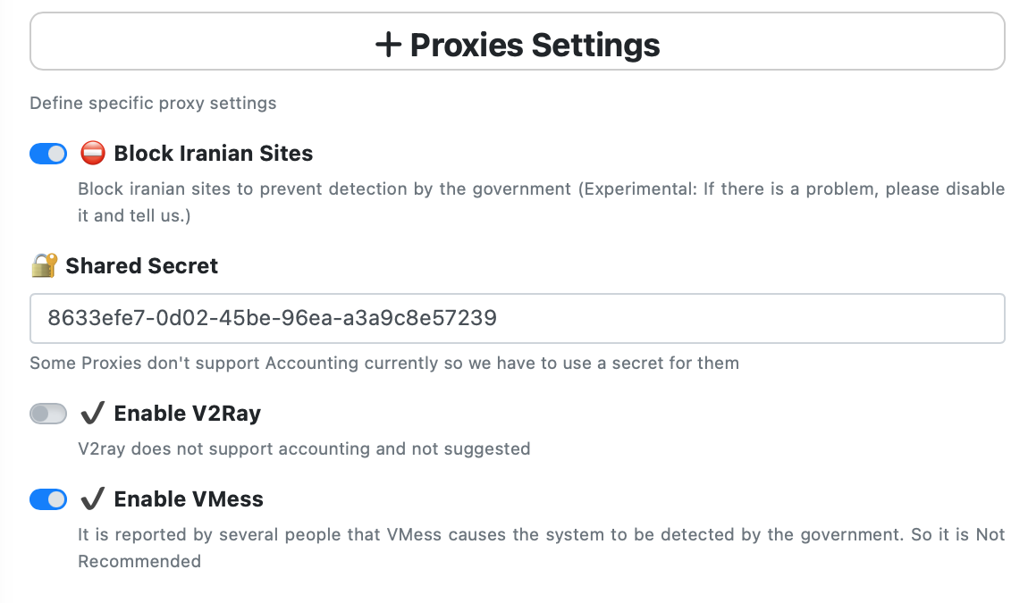Image resolution: width=1028 pixels, height=603 pixels.
Task: Click the 'V2ray does not support accounting' note
Action: (304, 449)
